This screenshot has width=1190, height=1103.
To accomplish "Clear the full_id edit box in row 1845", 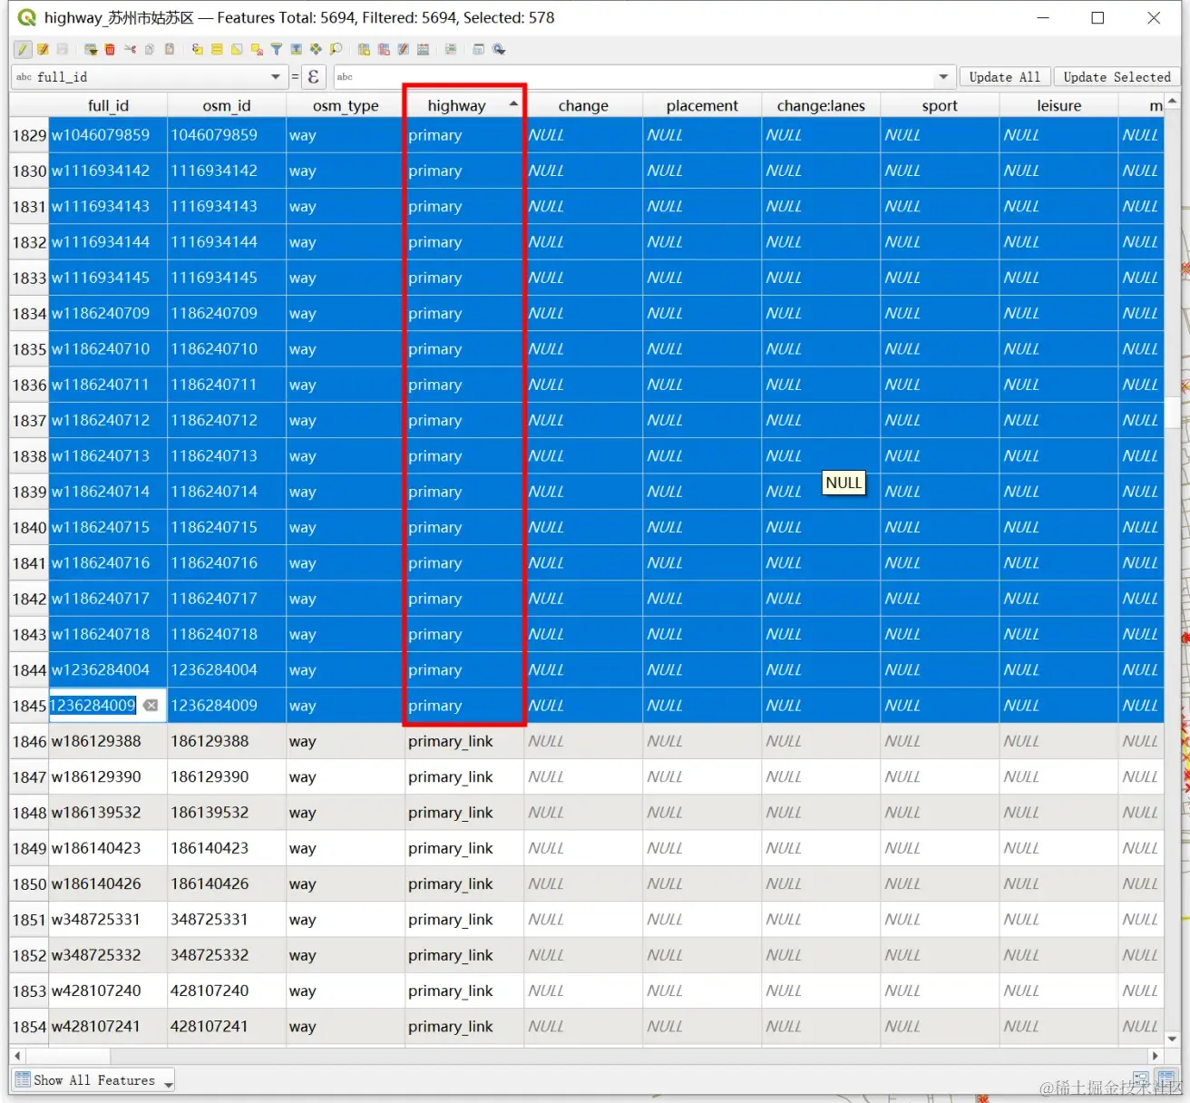I will 151,705.
